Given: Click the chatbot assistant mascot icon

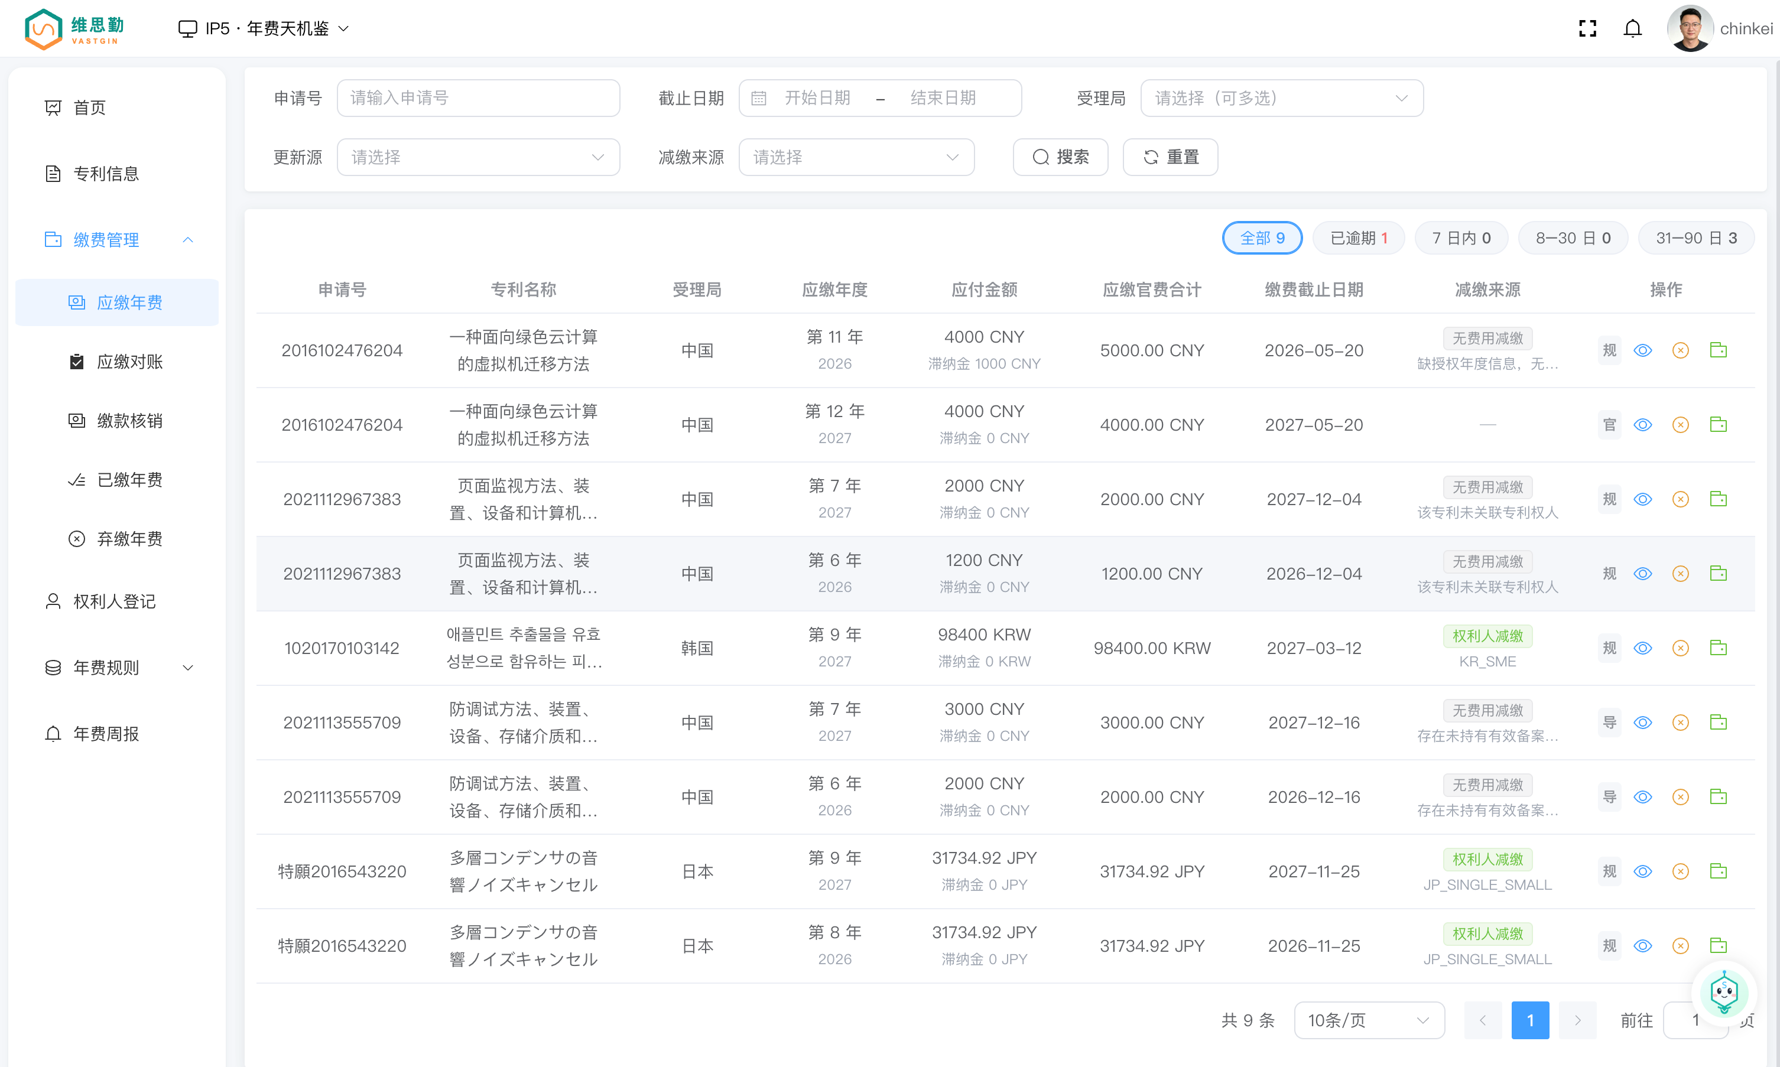Looking at the screenshot, I should 1723,994.
